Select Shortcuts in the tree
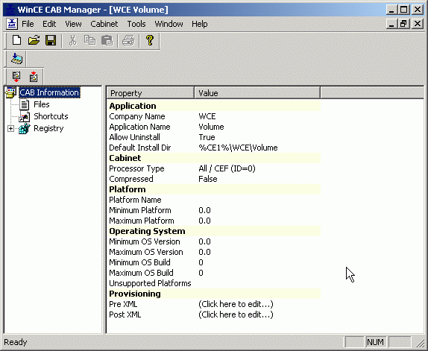This screenshot has width=428, height=351. coord(51,116)
